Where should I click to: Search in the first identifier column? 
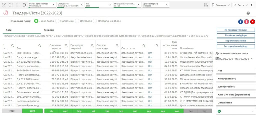tap(12, 46)
